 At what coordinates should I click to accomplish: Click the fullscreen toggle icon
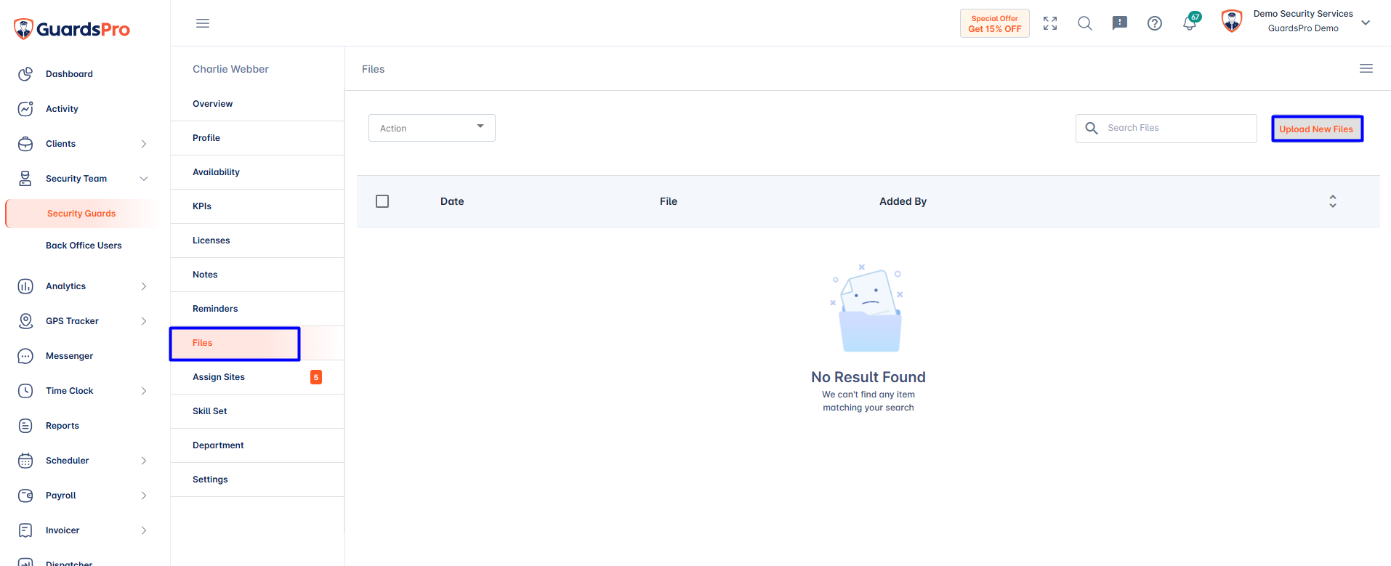pyautogui.click(x=1050, y=23)
